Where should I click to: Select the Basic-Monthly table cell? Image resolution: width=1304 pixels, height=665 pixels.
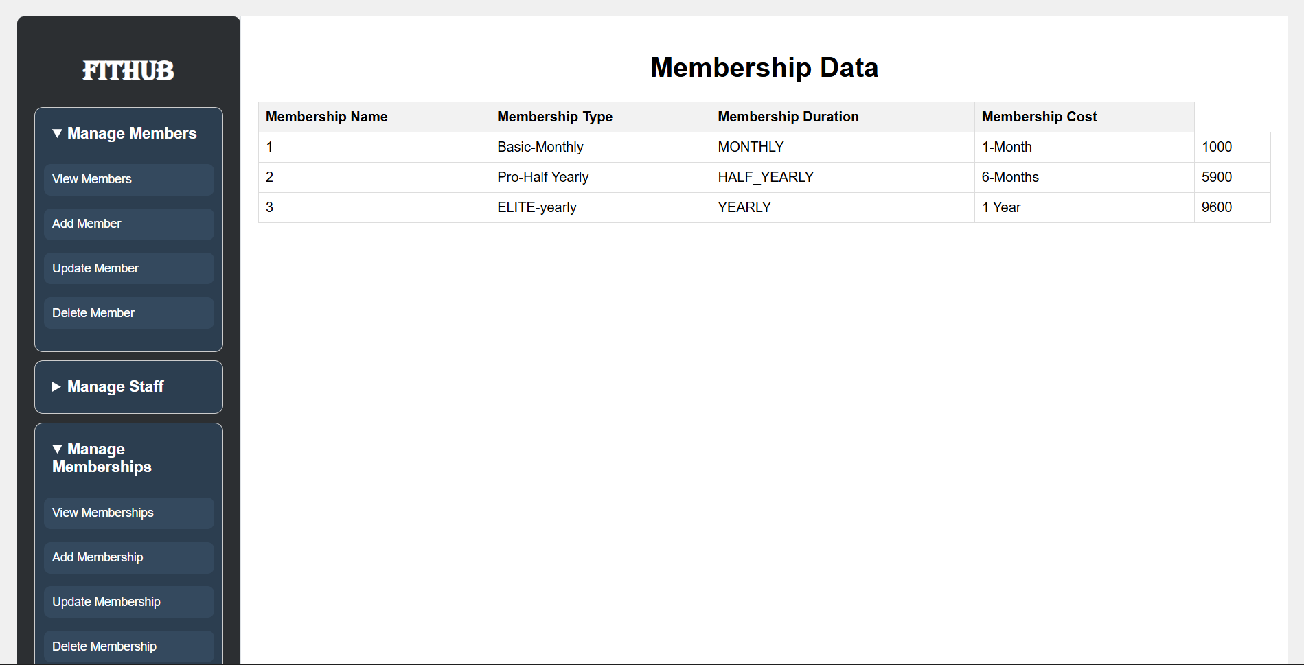540,147
